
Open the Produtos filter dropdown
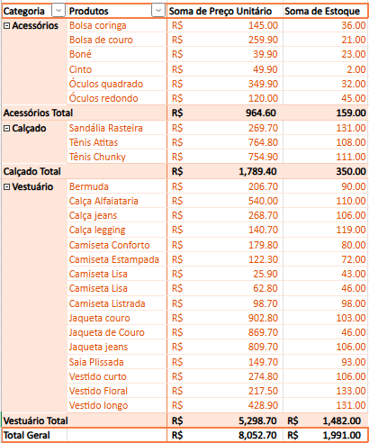click(x=158, y=11)
